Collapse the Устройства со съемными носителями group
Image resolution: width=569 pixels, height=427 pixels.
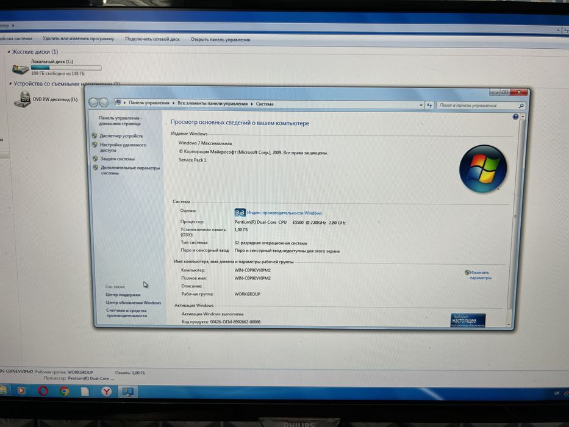(x=10, y=84)
